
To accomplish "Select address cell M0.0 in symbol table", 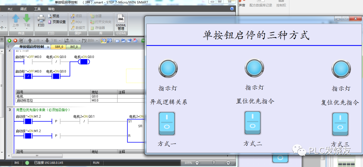I will point(104,101).
